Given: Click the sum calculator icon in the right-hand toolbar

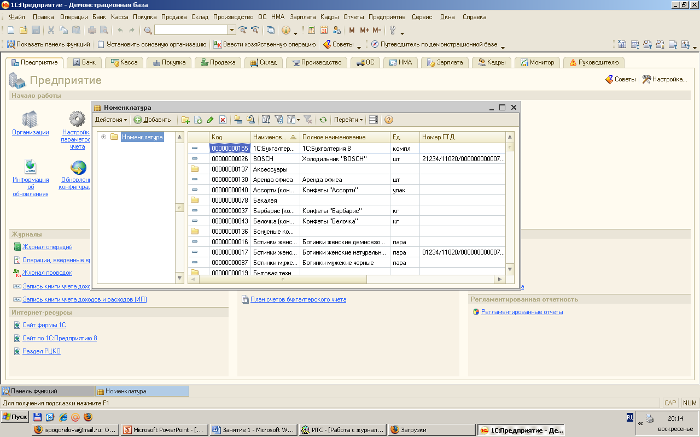Looking at the screenshot, I should (622, 44).
